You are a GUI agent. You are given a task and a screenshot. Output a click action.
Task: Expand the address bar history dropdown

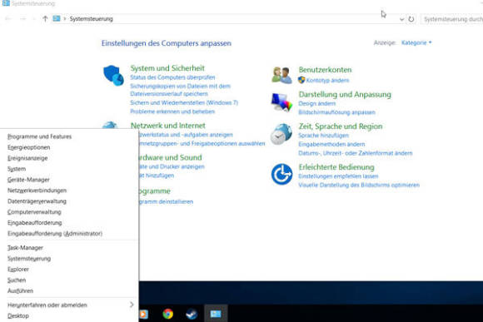(x=401, y=19)
